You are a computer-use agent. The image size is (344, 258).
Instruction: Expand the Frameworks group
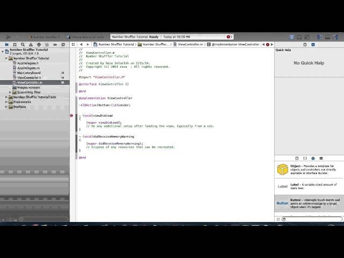pyautogui.click(x=6, y=102)
